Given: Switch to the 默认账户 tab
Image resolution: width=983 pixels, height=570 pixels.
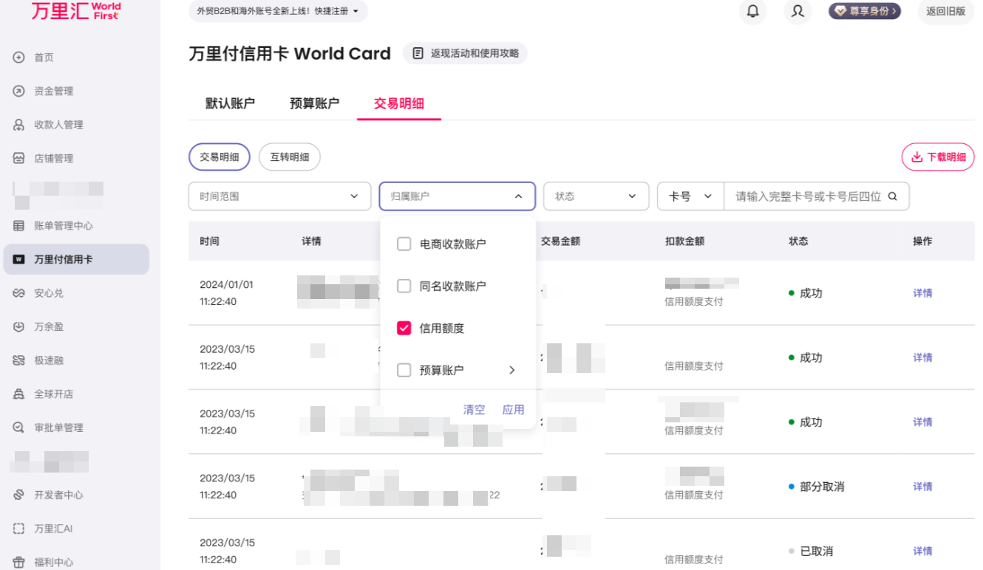Looking at the screenshot, I should click(231, 103).
